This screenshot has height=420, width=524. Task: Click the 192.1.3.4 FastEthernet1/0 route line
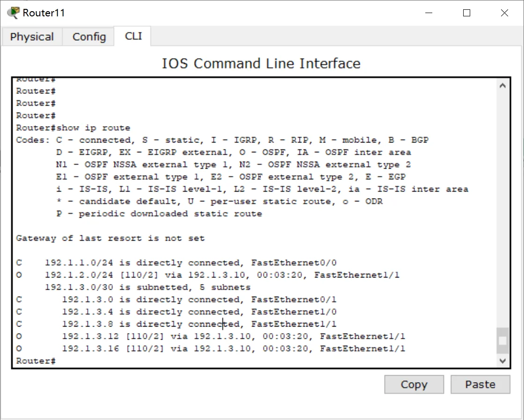[176, 312]
